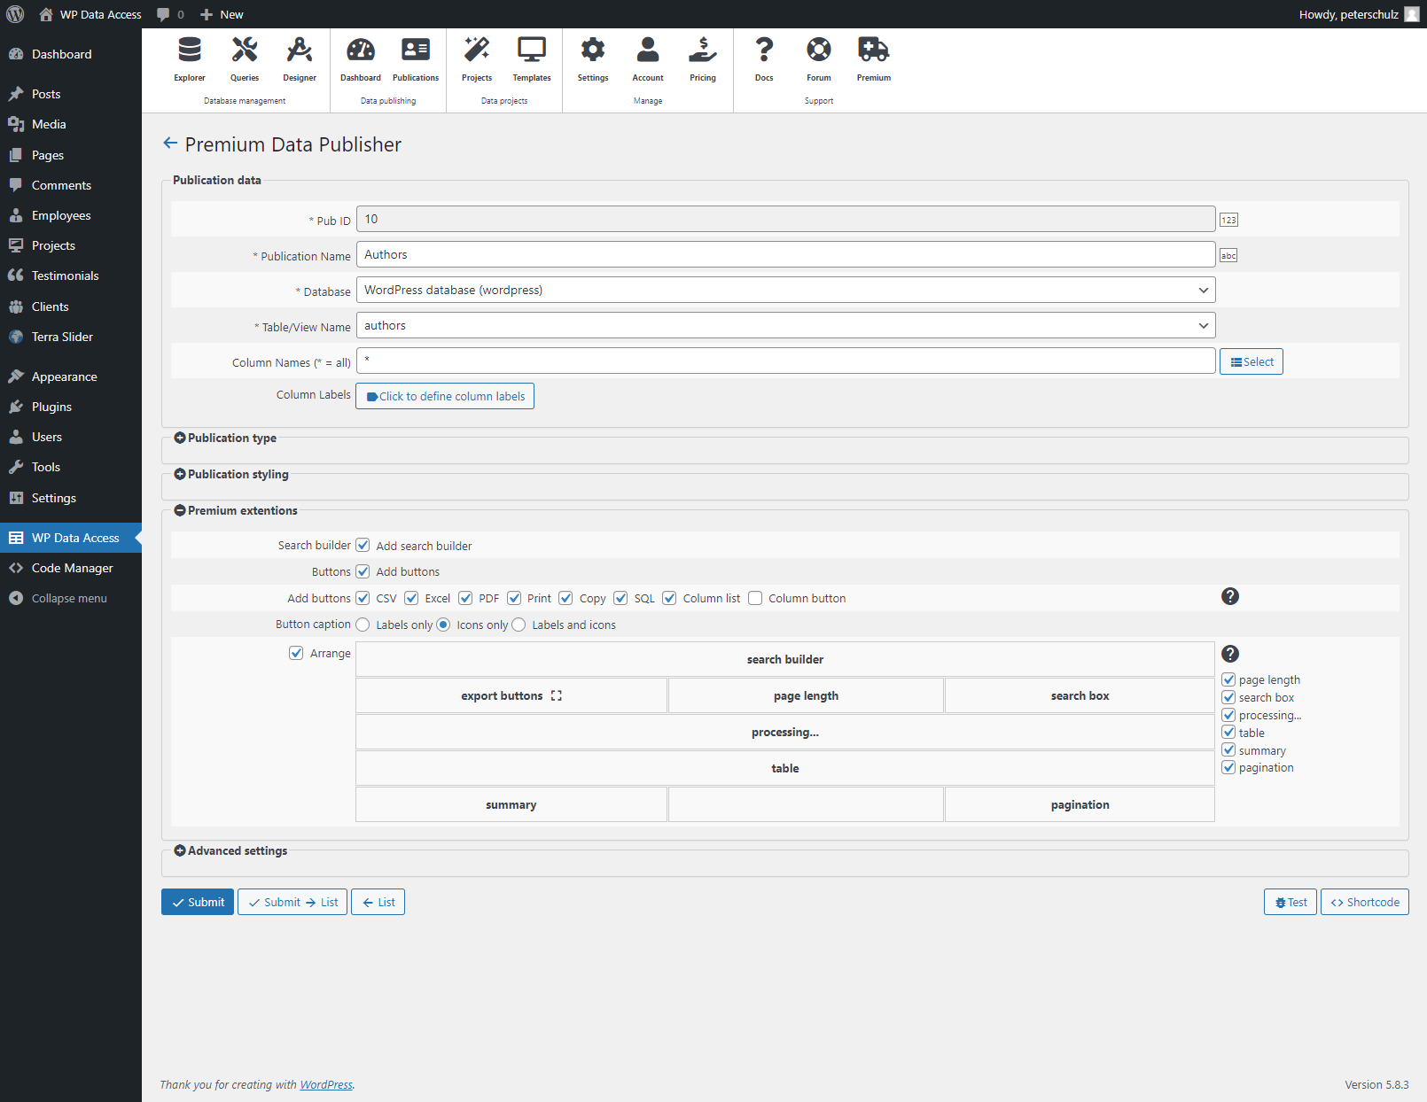Open the Account icon
The height and width of the screenshot is (1102, 1427).
pyautogui.click(x=648, y=59)
